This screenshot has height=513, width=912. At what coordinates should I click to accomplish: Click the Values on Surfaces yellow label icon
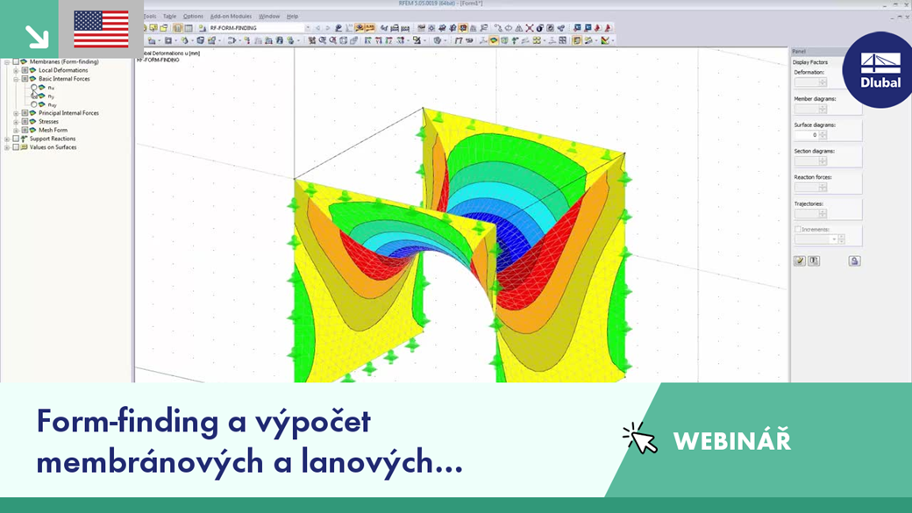point(24,147)
